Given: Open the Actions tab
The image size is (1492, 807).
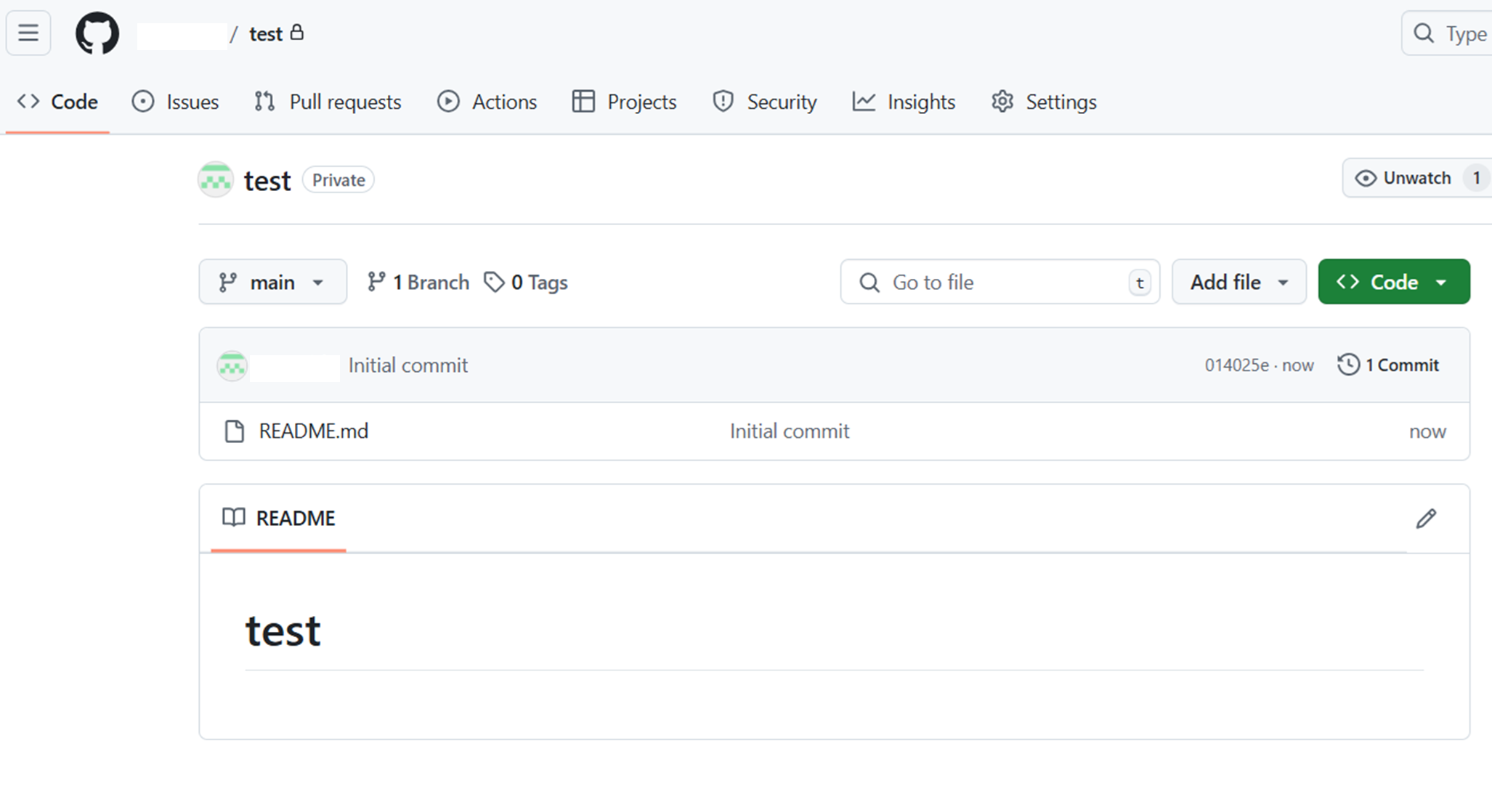Looking at the screenshot, I should coord(487,102).
